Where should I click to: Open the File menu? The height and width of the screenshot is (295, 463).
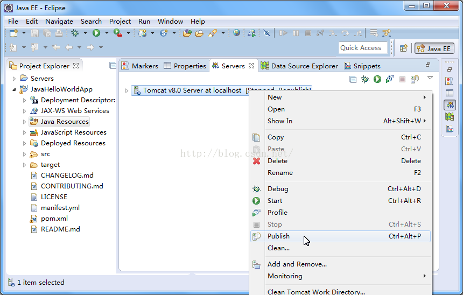click(13, 21)
